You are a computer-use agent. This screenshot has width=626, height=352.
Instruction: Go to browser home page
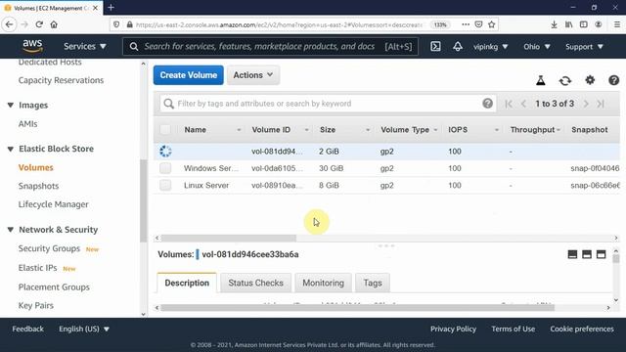coord(54,24)
